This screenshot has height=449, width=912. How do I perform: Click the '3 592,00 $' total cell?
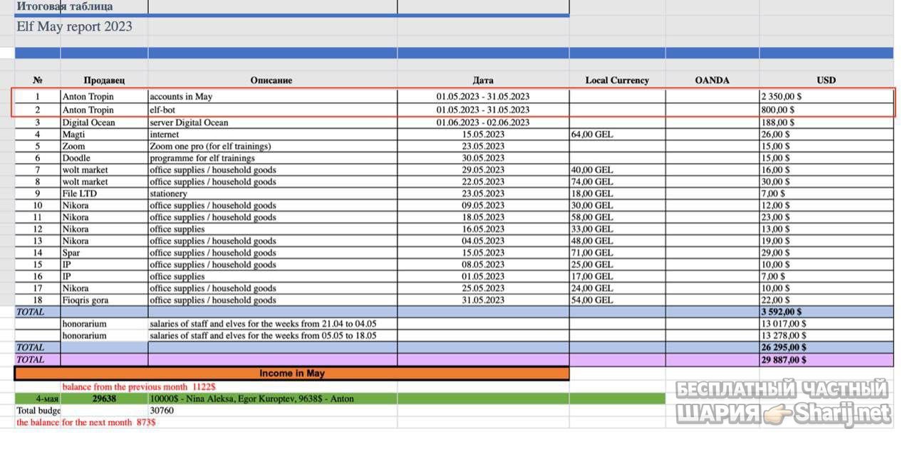[826, 312]
